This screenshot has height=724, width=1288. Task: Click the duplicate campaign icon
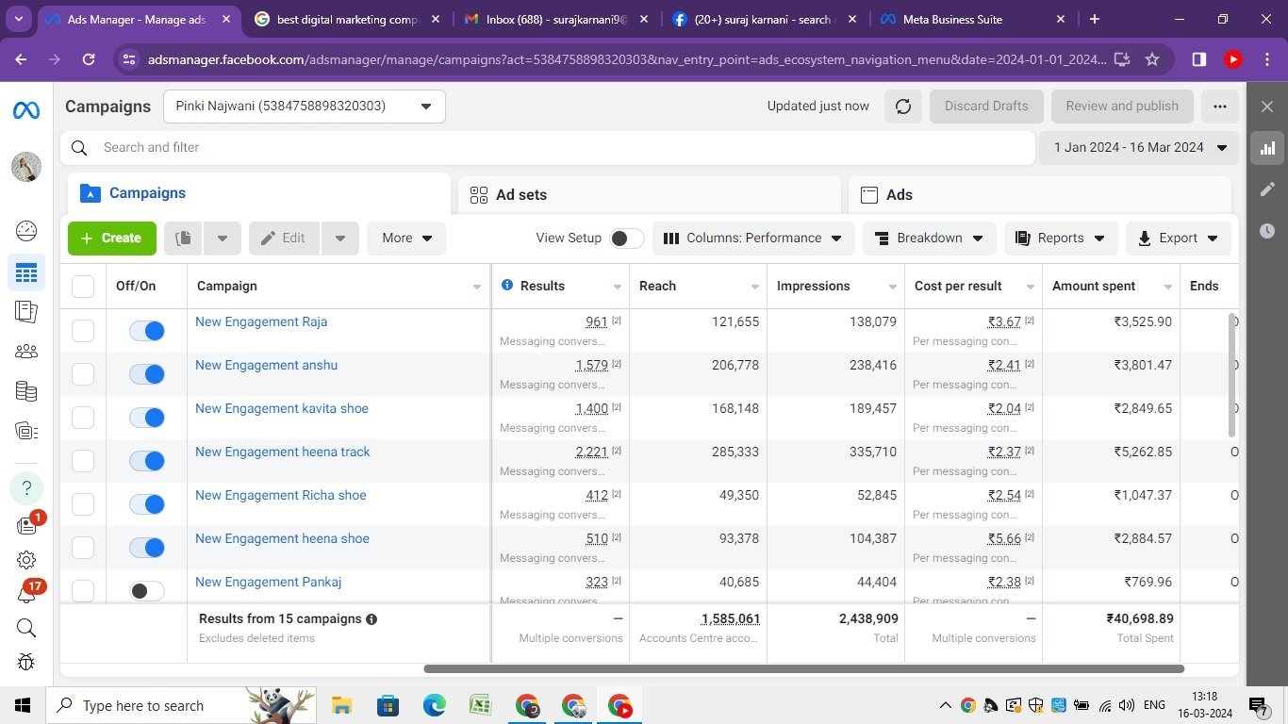point(184,239)
